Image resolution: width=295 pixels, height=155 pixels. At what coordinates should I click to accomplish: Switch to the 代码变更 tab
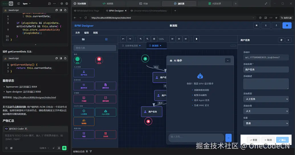click(215, 4)
